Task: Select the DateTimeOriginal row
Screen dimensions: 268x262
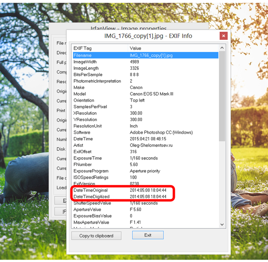Action: (145, 190)
